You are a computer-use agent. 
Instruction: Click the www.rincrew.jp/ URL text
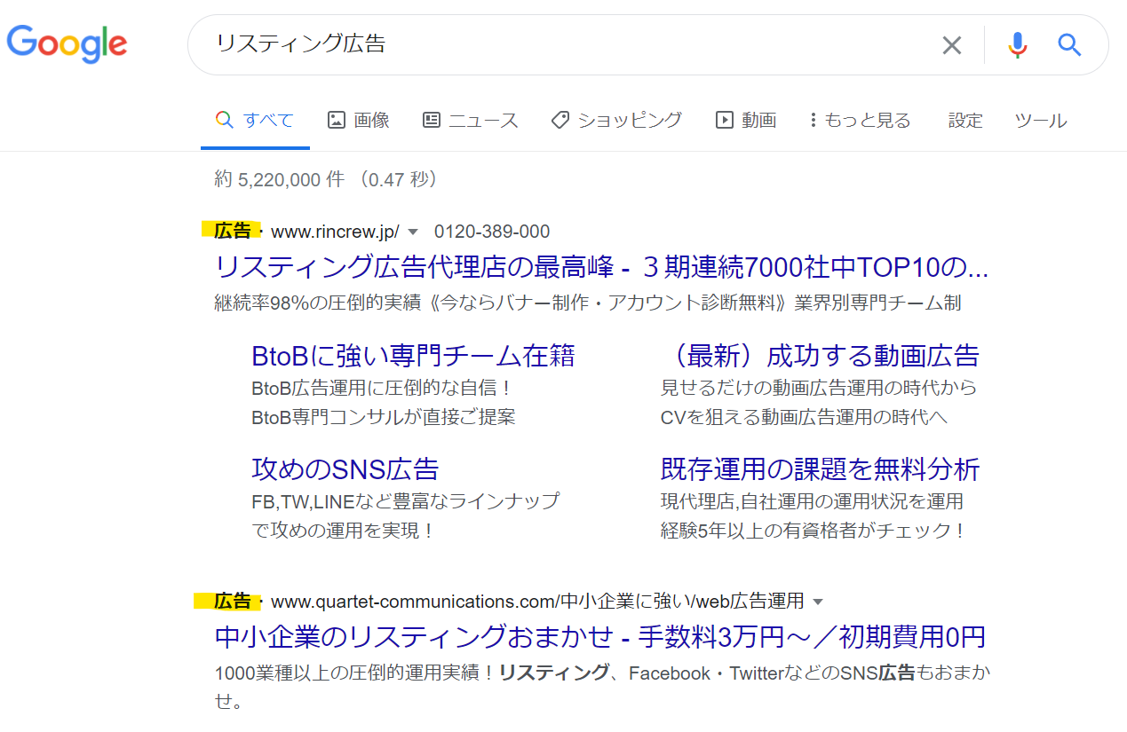tap(335, 232)
